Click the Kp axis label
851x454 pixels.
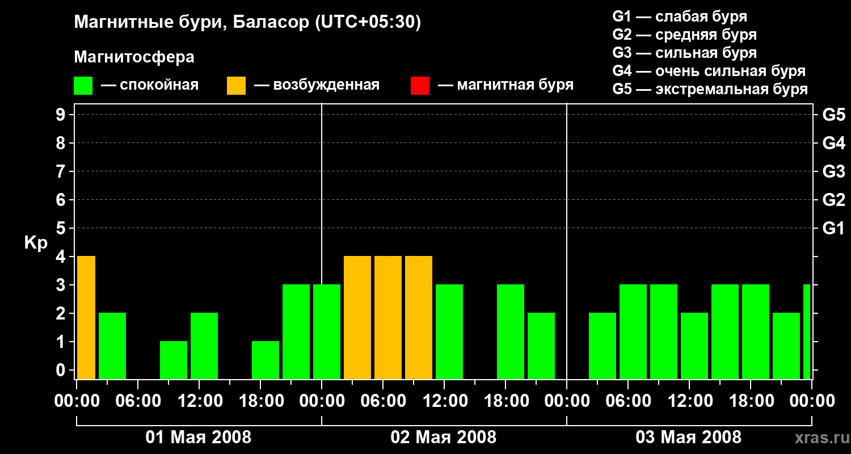pos(36,243)
